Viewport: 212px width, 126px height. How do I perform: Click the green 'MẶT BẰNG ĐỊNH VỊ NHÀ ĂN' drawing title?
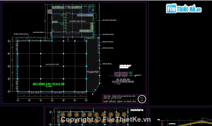[49, 84]
